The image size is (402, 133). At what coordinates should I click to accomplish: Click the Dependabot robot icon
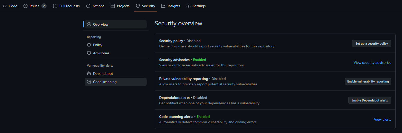(x=89, y=74)
